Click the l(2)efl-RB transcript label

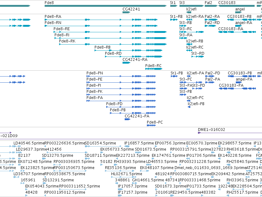point(195,41)
